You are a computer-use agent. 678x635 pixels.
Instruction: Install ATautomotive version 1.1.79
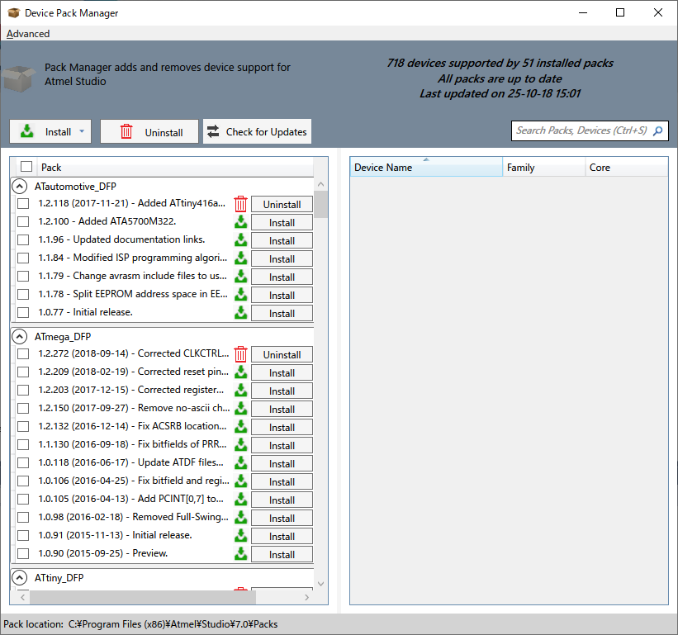(x=282, y=277)
